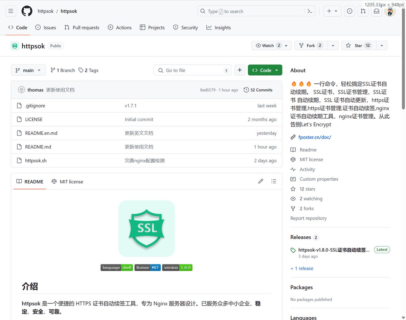The image size is (406, 320).
Task: Click the plus Add file button
Action: [x=240, y=70]
